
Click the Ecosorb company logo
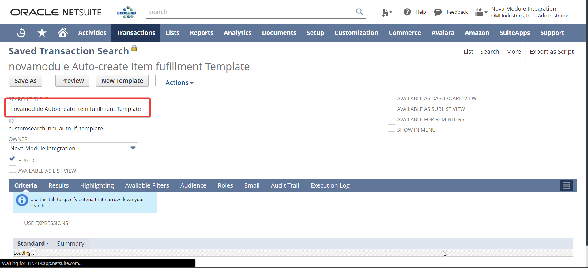(126, 12)
